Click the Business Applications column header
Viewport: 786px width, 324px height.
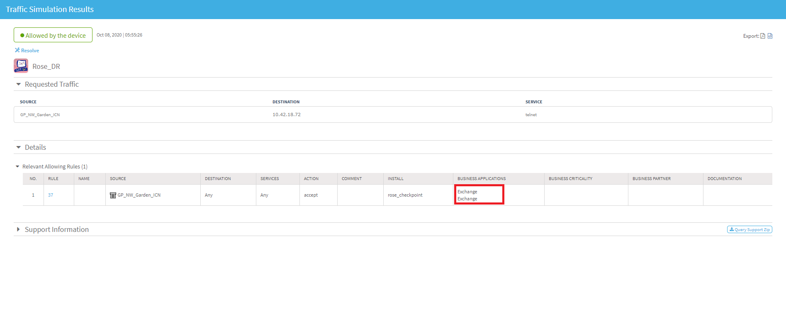coord(482,179)
